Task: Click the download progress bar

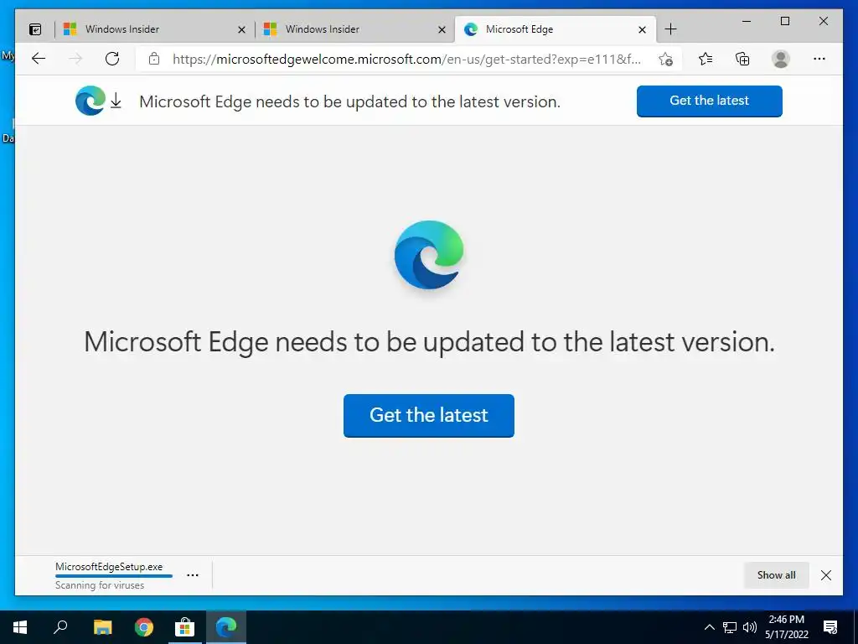Action: (114, 576)
